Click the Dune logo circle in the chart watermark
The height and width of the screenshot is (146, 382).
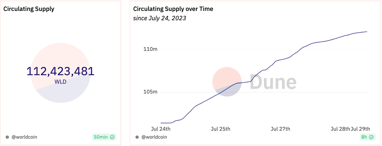pos(227,82)
